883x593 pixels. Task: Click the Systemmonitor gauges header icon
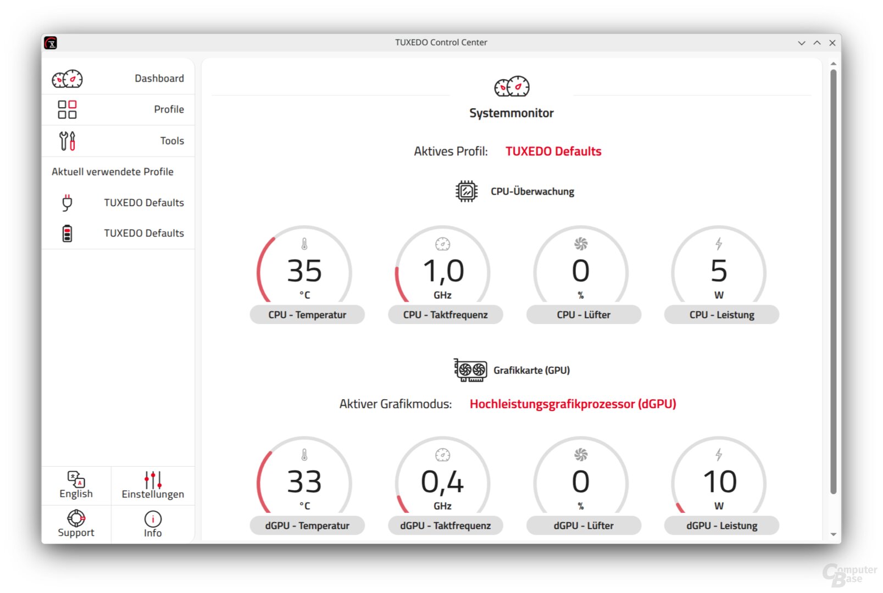(512, 87)
